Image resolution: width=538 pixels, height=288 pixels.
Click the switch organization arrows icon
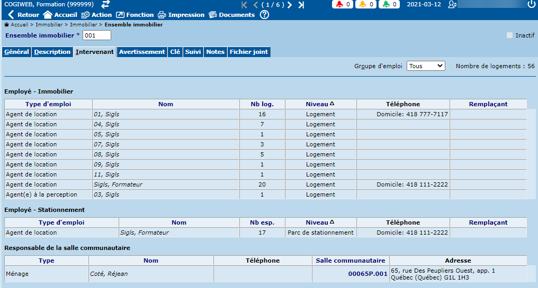(105, 4)
